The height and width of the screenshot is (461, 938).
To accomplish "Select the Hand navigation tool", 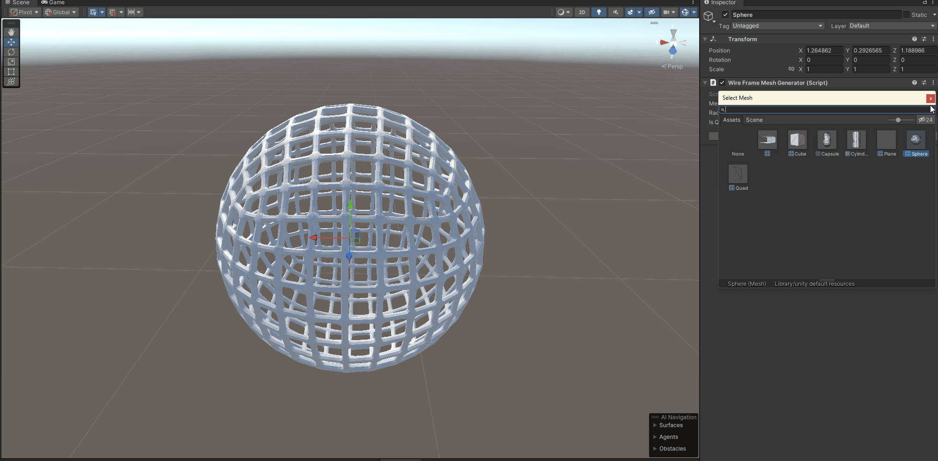I will 11,32.
